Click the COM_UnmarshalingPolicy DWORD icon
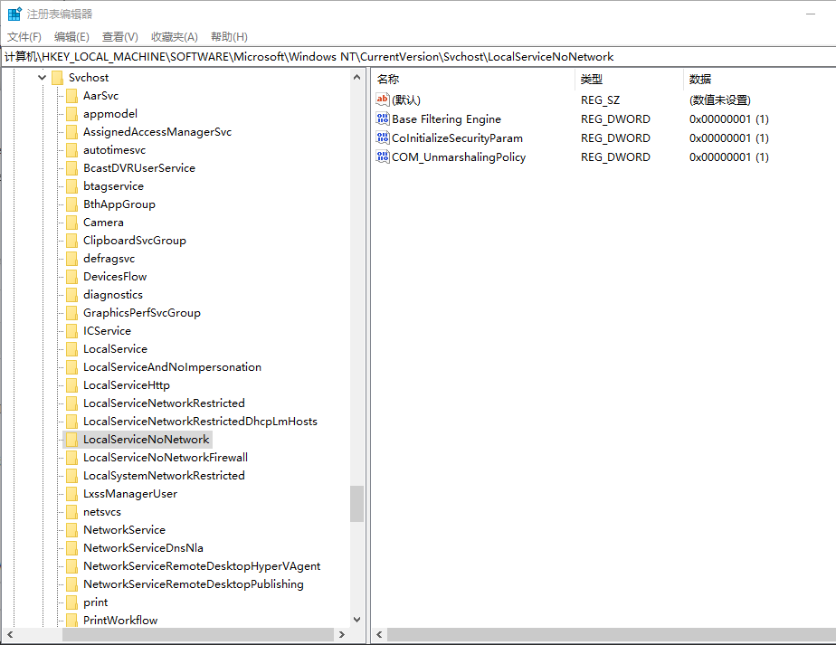 tap(383, 157)
